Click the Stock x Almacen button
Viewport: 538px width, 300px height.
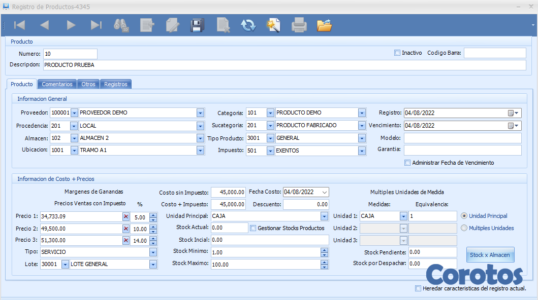click(x=490, y=255)
